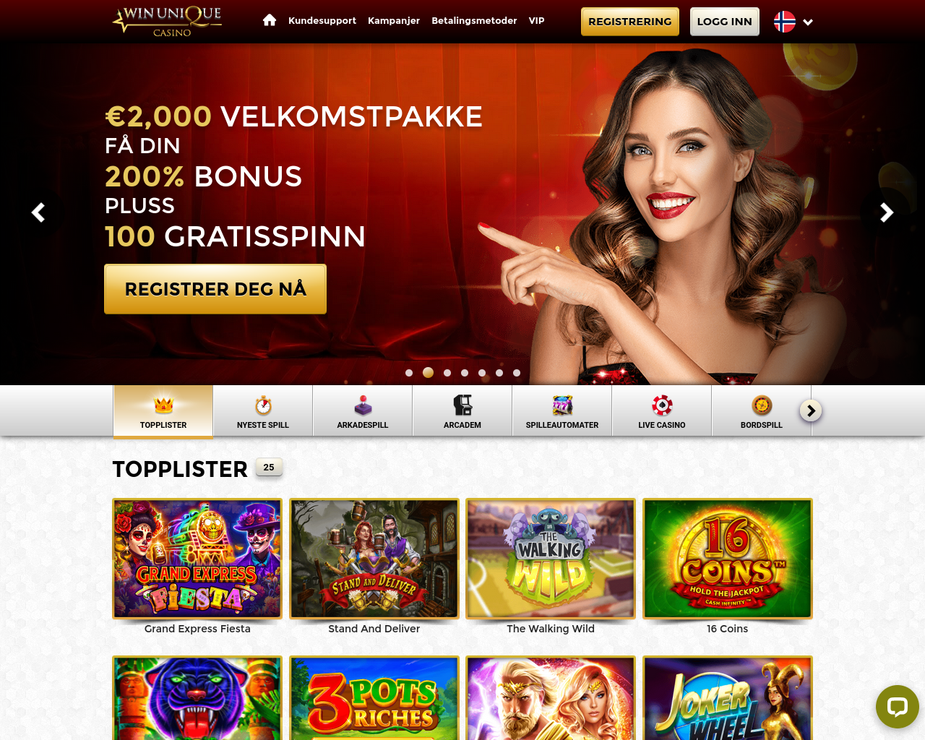Open the Betalingsmetoder menu item

[x=474, y=21]
